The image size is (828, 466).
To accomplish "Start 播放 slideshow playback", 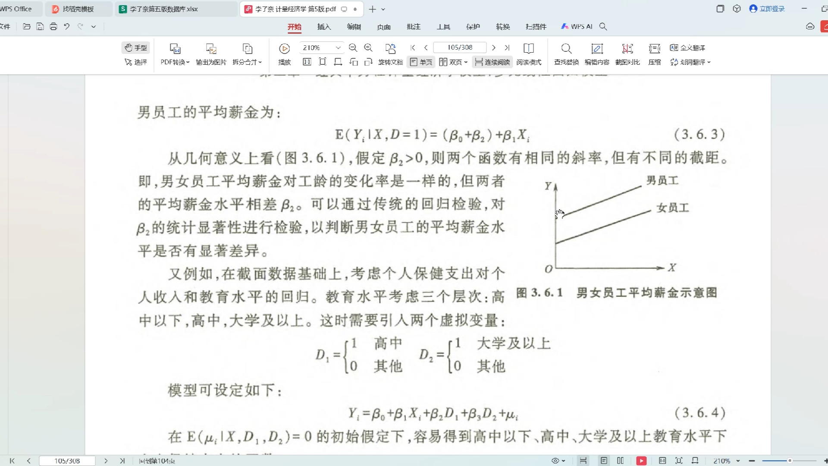I will pos(285,54).
